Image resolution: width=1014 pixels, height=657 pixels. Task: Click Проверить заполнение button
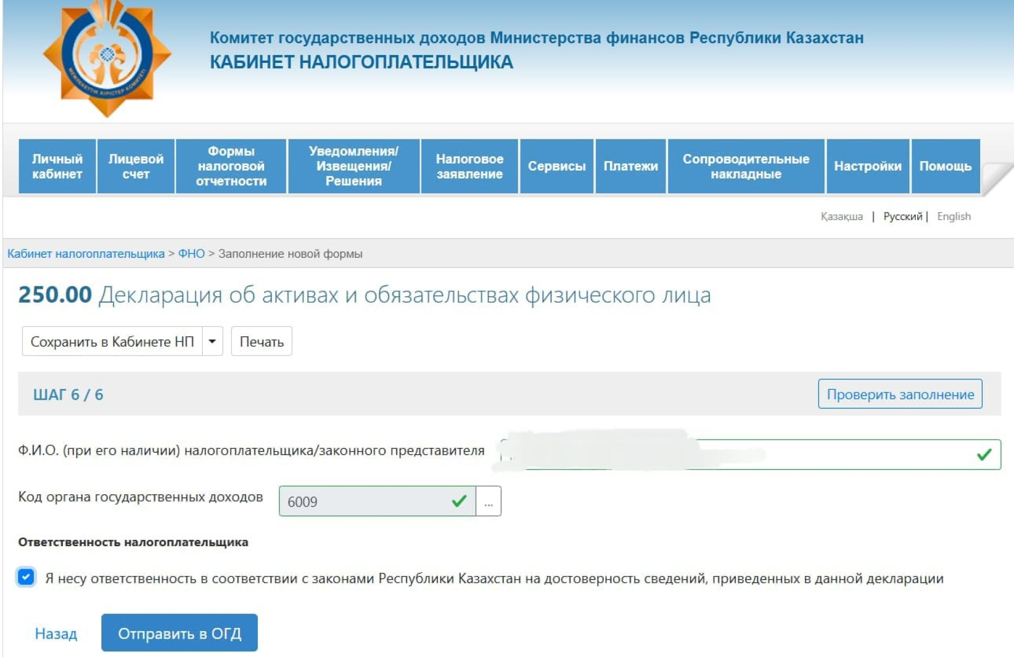pos(900,394)
